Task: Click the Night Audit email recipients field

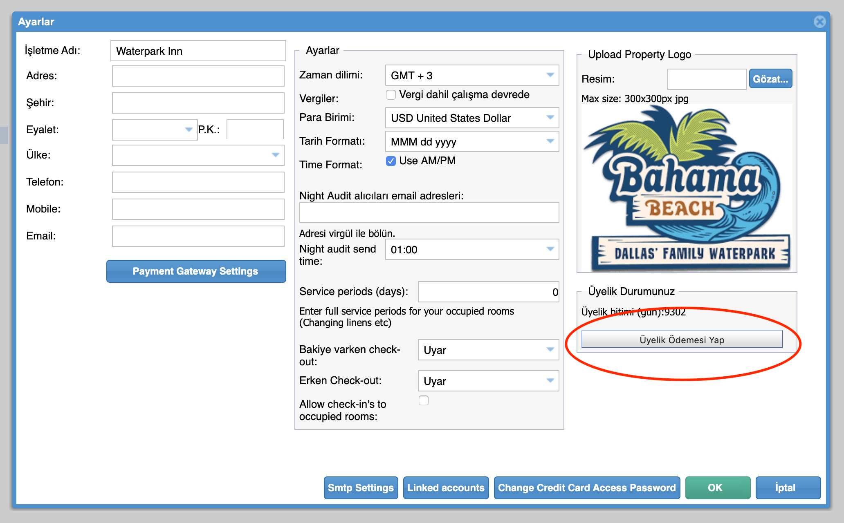Action: [x=429, y=212]
